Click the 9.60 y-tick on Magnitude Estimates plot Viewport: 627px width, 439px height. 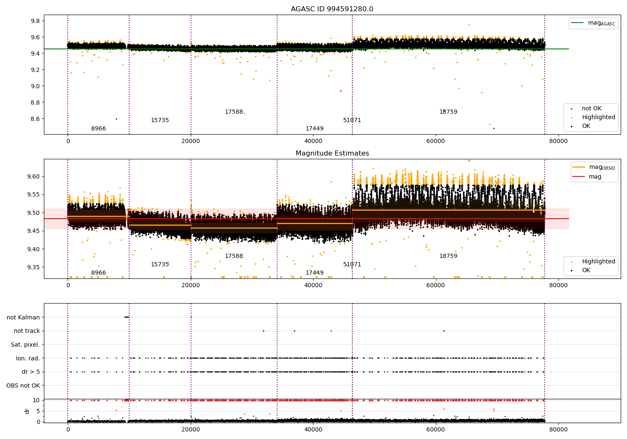click(x=34, y=176)
